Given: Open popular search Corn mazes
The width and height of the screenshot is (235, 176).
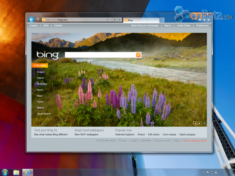Looking at the screenshot, I should [x=169, y=135].
